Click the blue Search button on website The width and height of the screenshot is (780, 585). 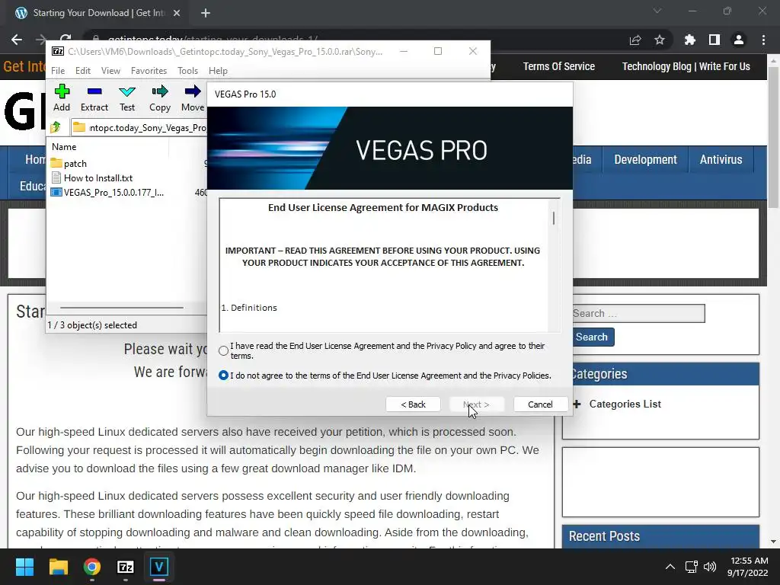click(592, 337)
